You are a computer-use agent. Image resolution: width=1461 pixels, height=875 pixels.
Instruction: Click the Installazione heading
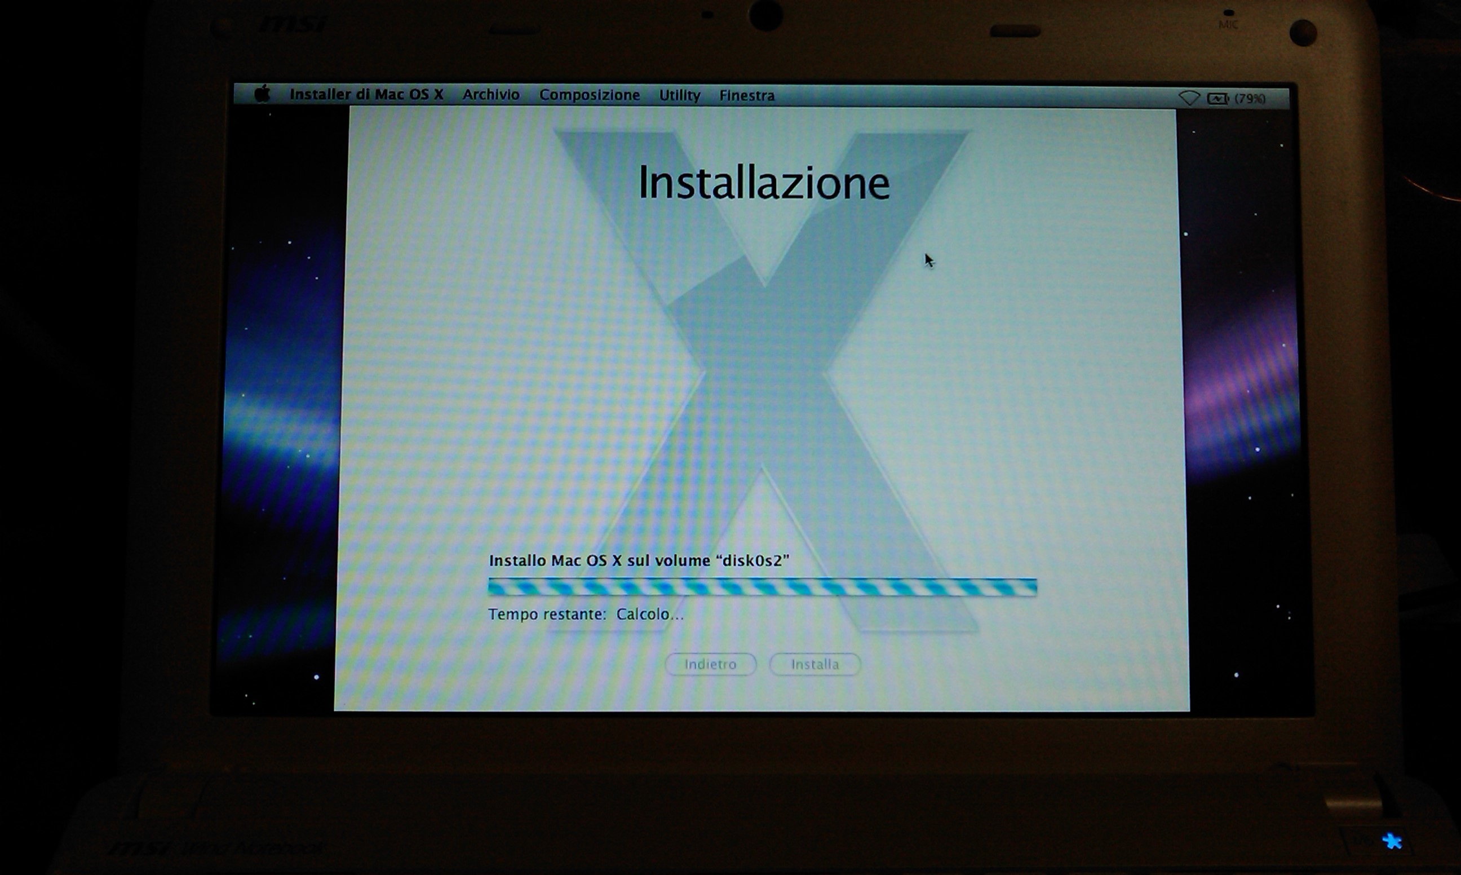pyautogui.click(x=764, y=183)
